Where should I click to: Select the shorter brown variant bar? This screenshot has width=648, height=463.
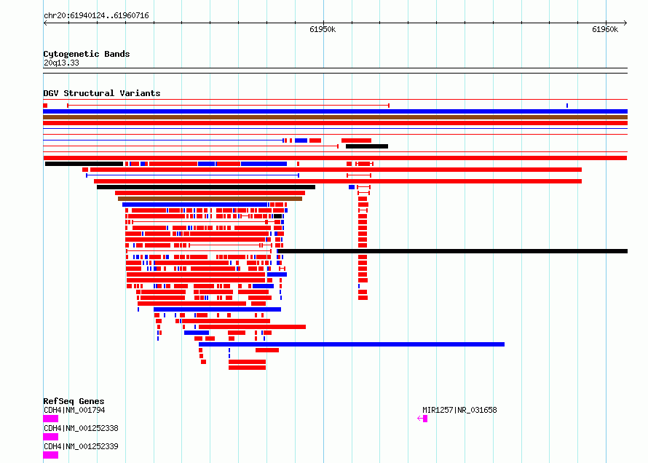point(210,199)
